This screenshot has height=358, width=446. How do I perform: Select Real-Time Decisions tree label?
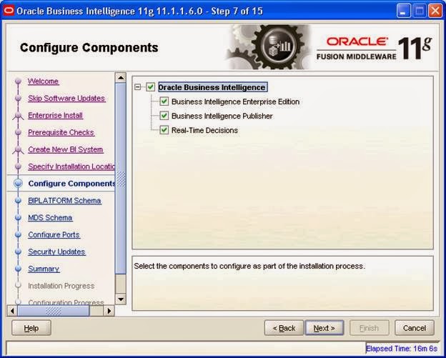tap(204, 130)
